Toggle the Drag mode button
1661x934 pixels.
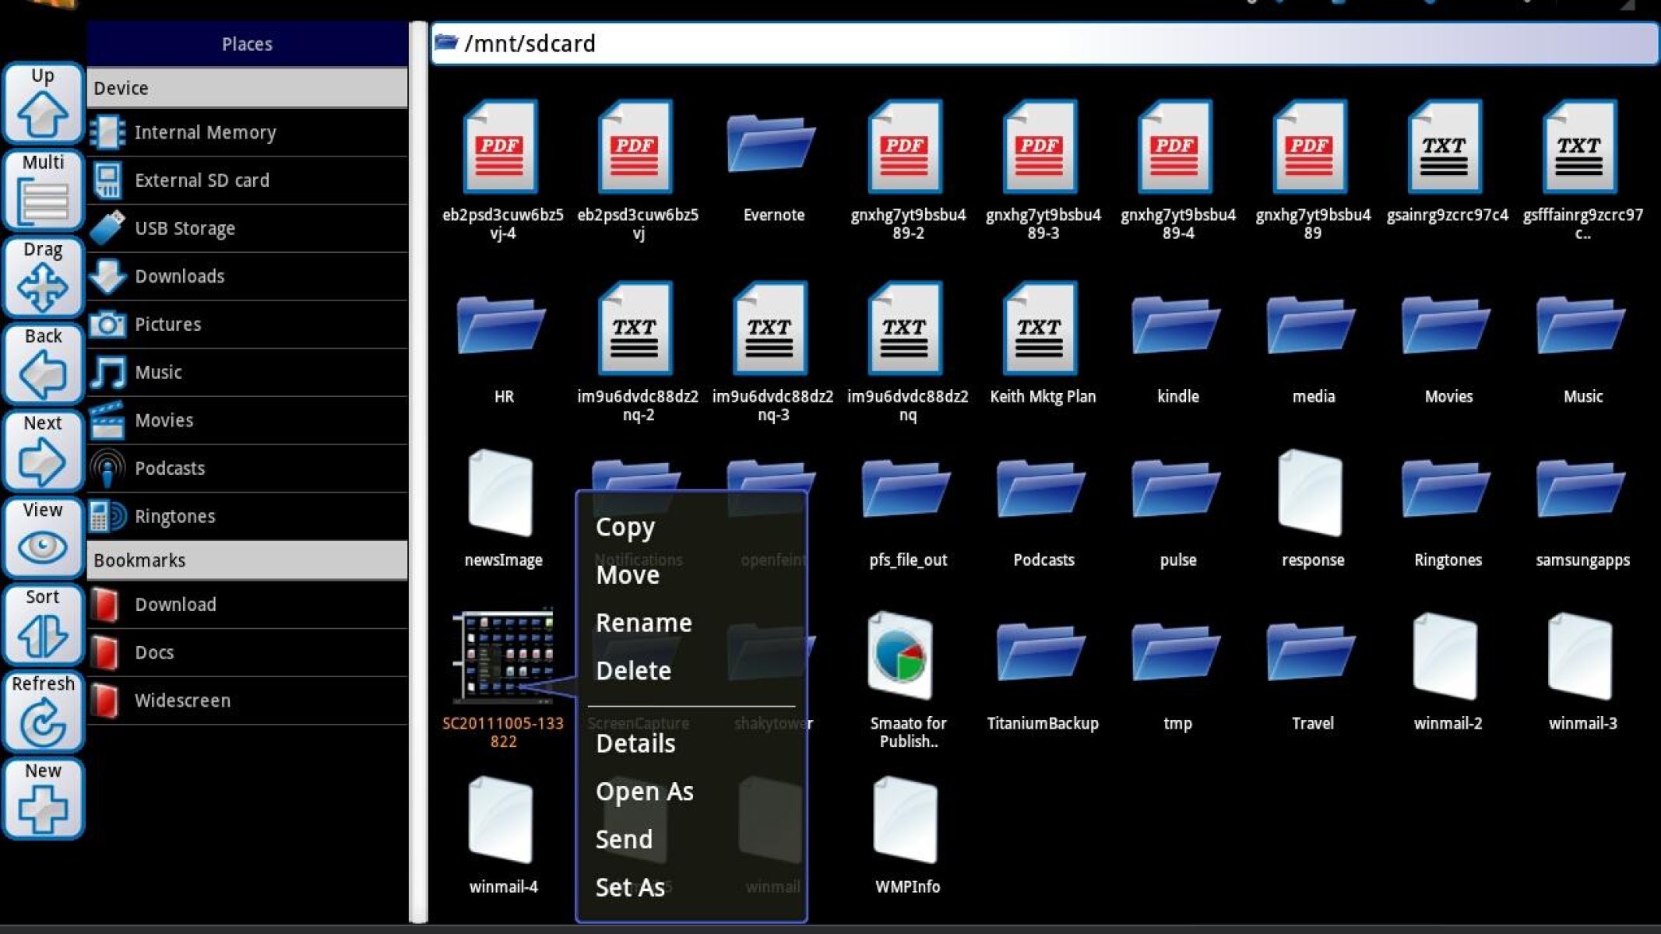tap(43, 278)
